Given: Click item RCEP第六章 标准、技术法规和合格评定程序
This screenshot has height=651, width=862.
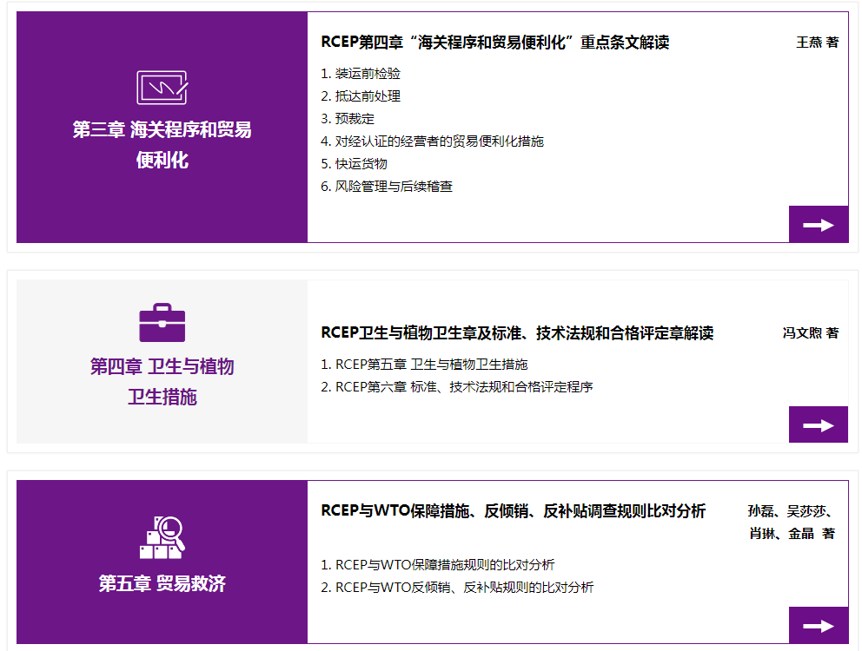Looking at the screenshot, I should (x=457, y=387).
